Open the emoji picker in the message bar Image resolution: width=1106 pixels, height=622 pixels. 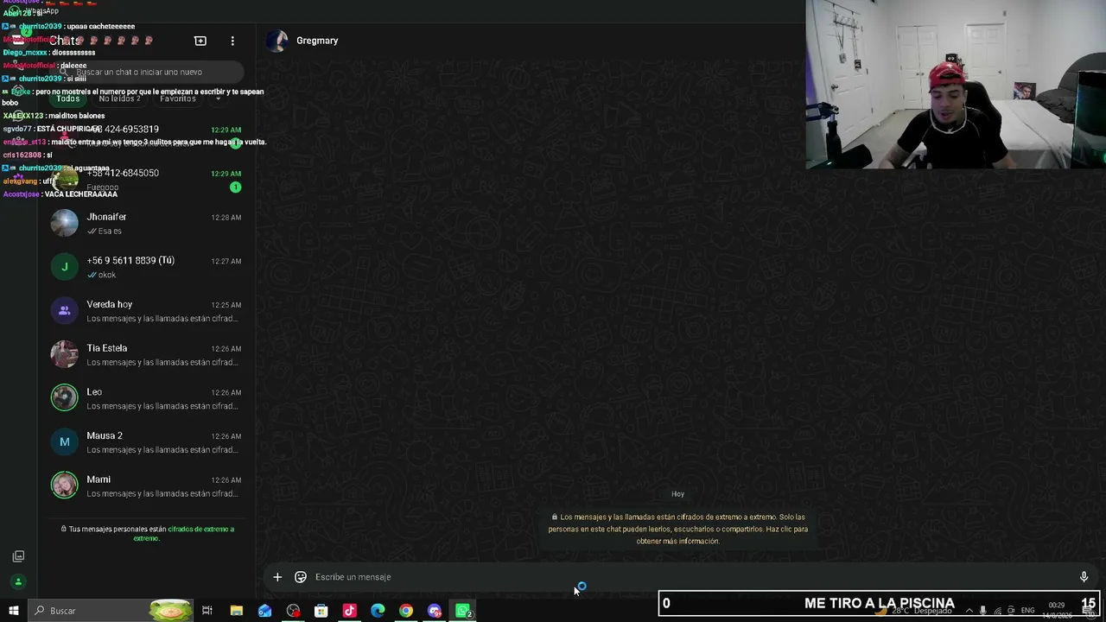(301, 577)
